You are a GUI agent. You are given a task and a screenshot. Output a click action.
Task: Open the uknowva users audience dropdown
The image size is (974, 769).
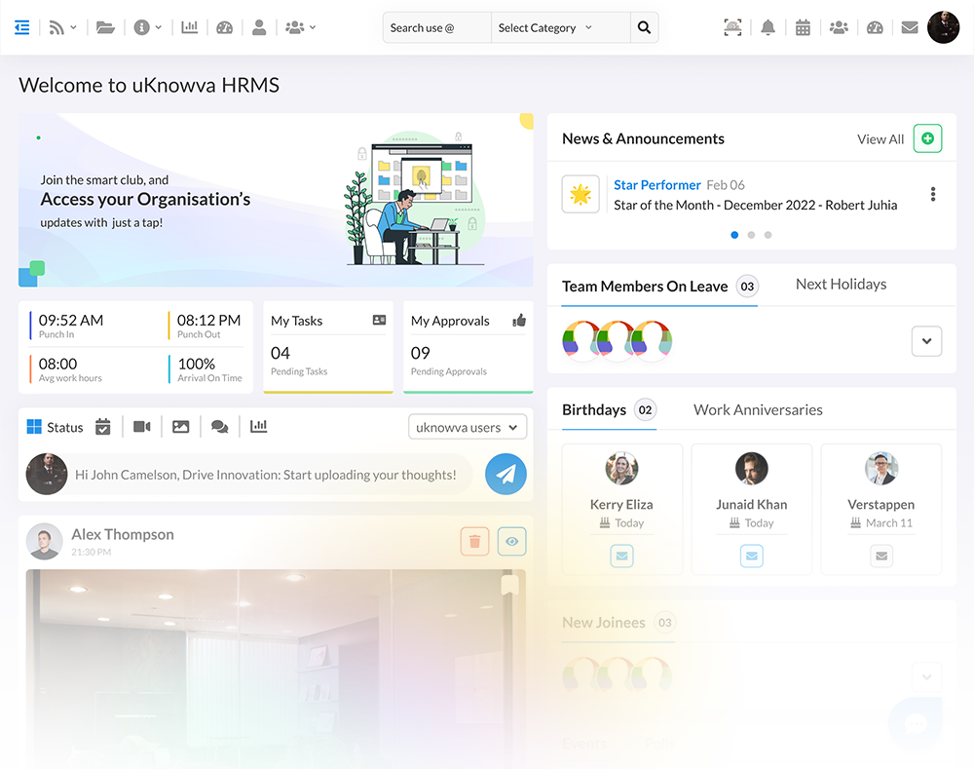click(468, 426)
